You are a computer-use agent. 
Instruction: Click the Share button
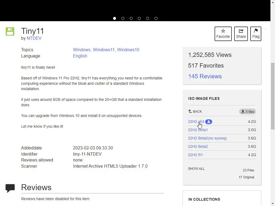pyautogui.click(x=241, y=34)
